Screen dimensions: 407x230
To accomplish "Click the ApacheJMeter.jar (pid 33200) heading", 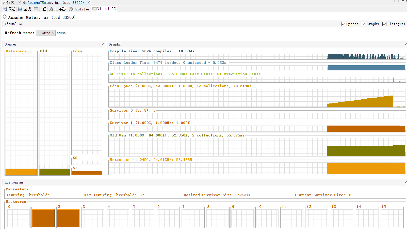I will coord(42,17).
